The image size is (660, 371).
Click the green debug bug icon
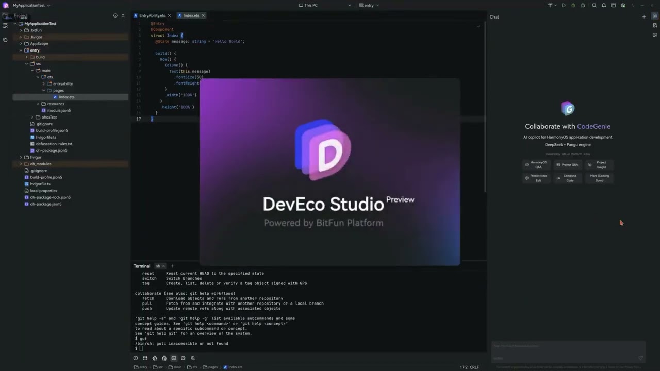coord(573,5)
